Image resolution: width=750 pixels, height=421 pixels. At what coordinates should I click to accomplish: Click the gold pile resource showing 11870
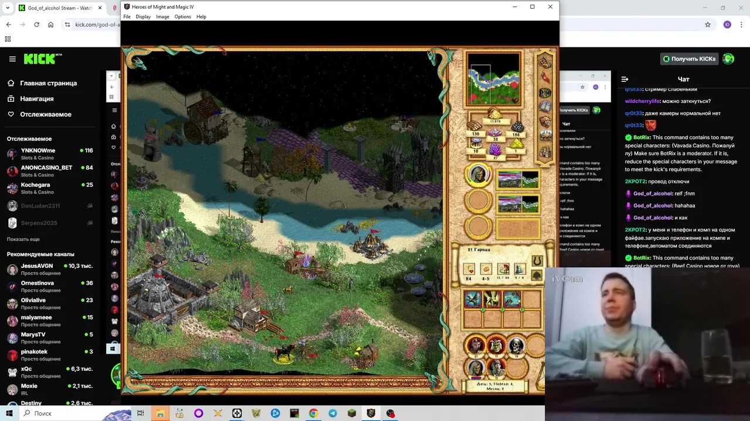coord(495,115)
